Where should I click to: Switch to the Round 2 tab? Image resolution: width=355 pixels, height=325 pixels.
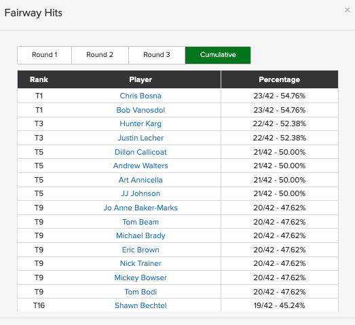(100, 55)
